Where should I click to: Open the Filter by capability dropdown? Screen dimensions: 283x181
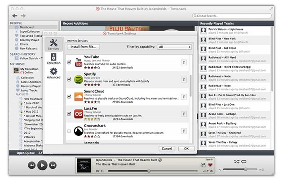174,47
